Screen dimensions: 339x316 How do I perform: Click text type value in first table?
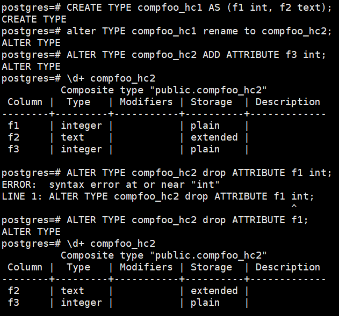pyautogui.click(x=73, y=137)
